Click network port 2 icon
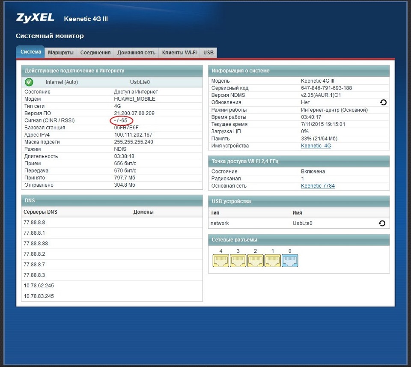The height and width of the screenshot is (367, 411). tap(255, 260)
